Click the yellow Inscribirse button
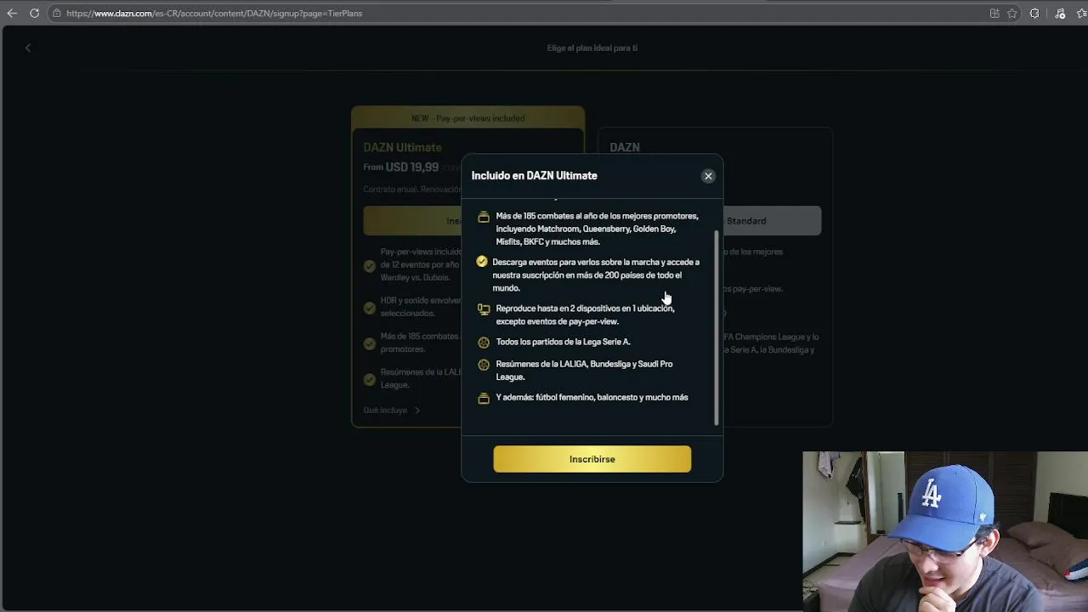The width and height of the screenshot is (1088, 612). point(592,459)
